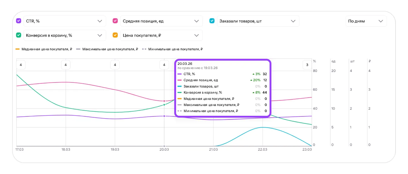Click chevron arrow in Цена покупателя selector
The image size is (408, 174).
coord(196,35)
